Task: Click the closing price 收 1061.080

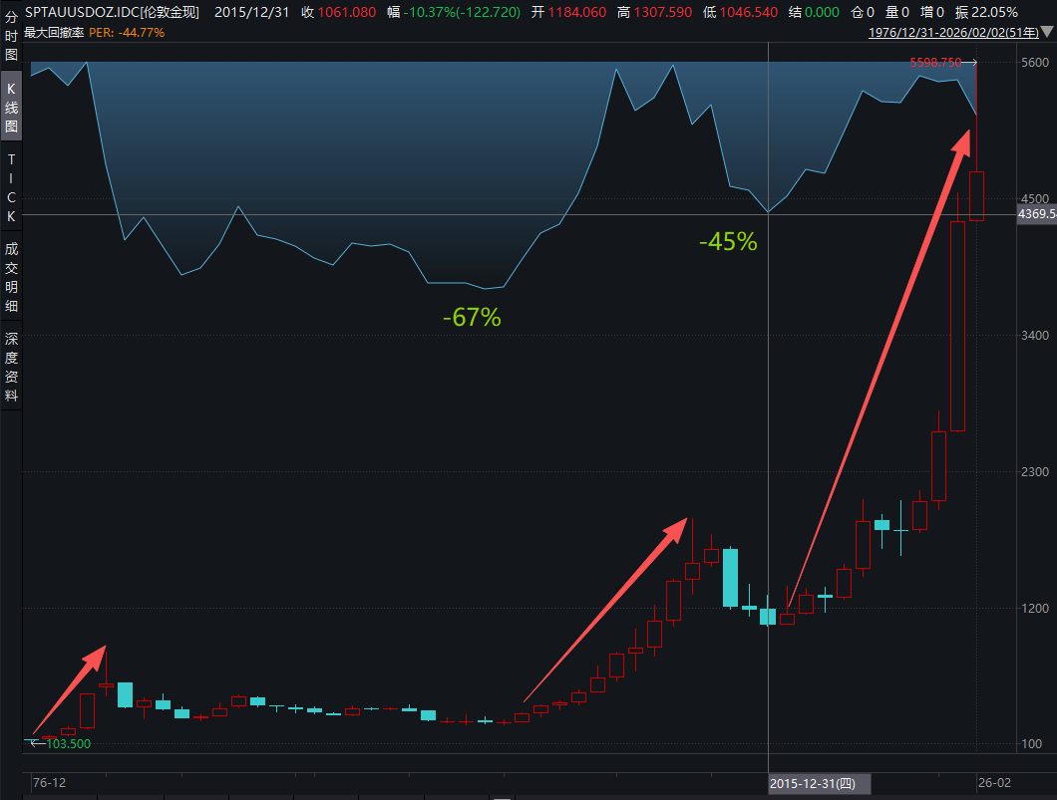Action: tap(338, 12)
